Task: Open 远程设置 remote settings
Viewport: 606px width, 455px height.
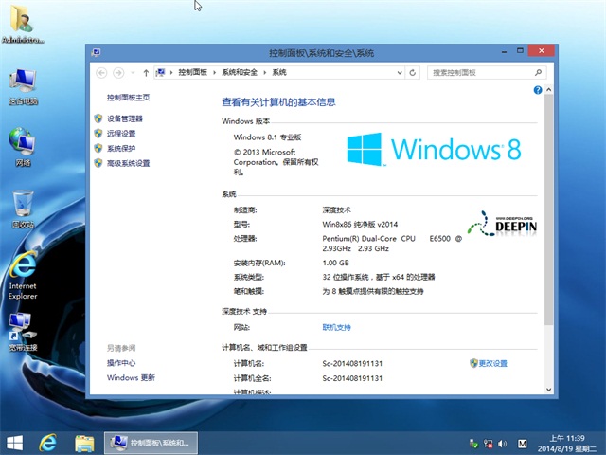Action: click(x=121, y=134)
